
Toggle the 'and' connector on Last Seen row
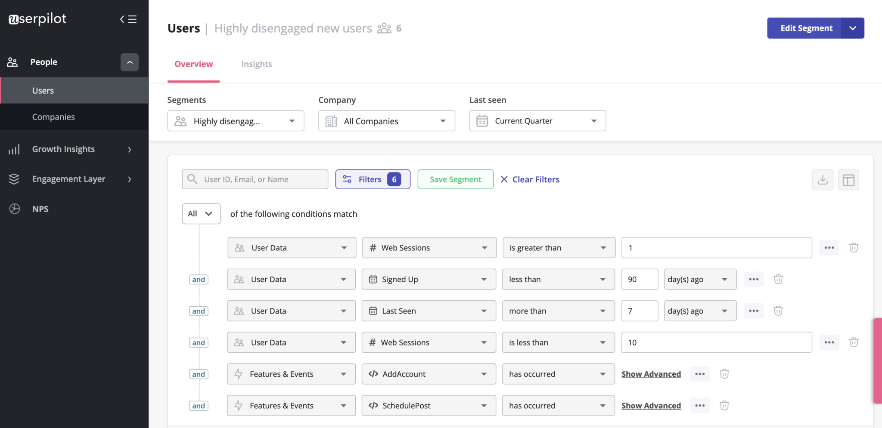point(198,311)
